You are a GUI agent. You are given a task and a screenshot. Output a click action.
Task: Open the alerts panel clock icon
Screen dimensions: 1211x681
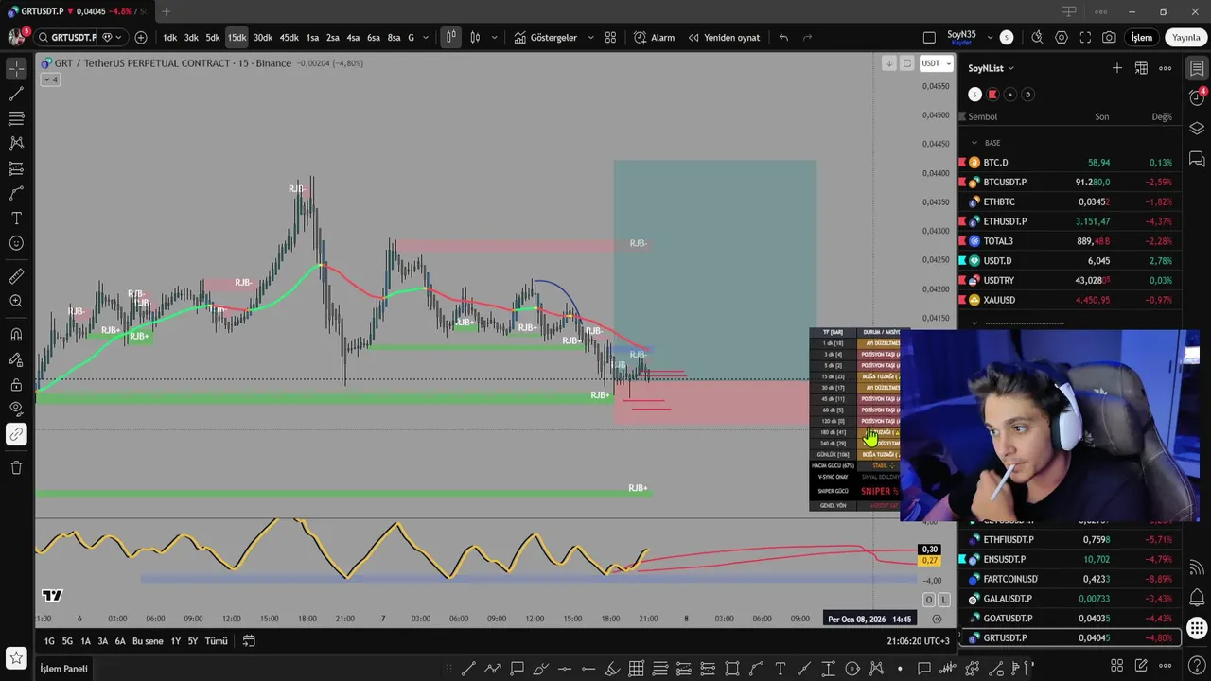(x=1197, y=98)
